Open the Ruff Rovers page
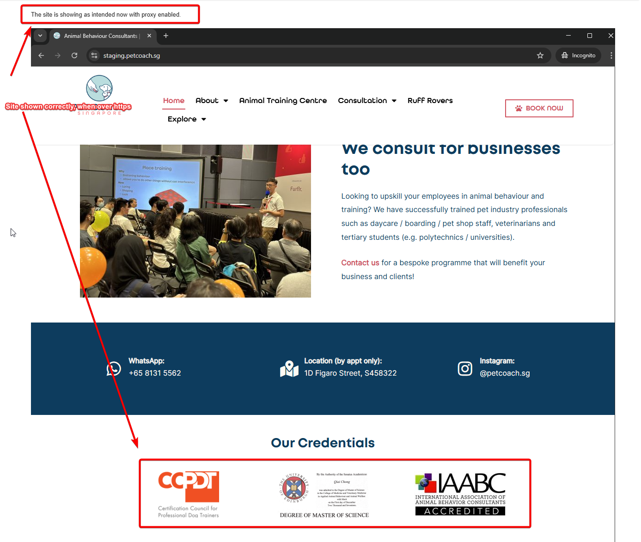 (x=430, y=101)
